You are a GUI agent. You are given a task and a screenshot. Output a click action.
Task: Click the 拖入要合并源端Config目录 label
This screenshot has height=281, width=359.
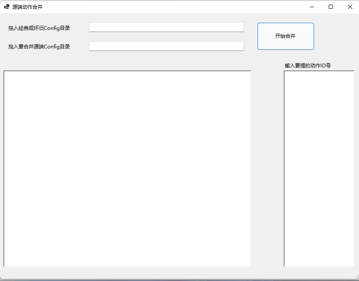[39, 47]
